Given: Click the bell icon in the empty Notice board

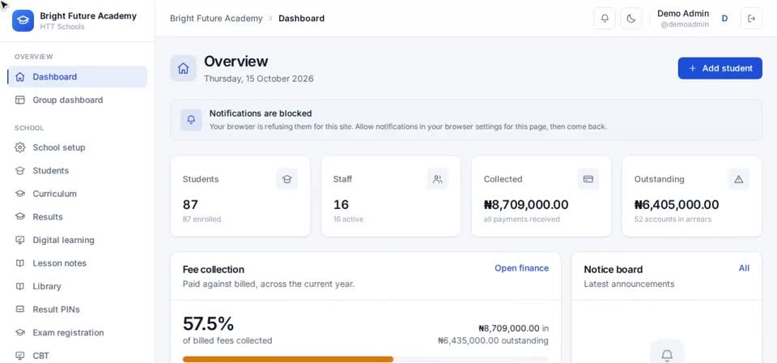Looking at the screenshot, I should click(667, 354).
